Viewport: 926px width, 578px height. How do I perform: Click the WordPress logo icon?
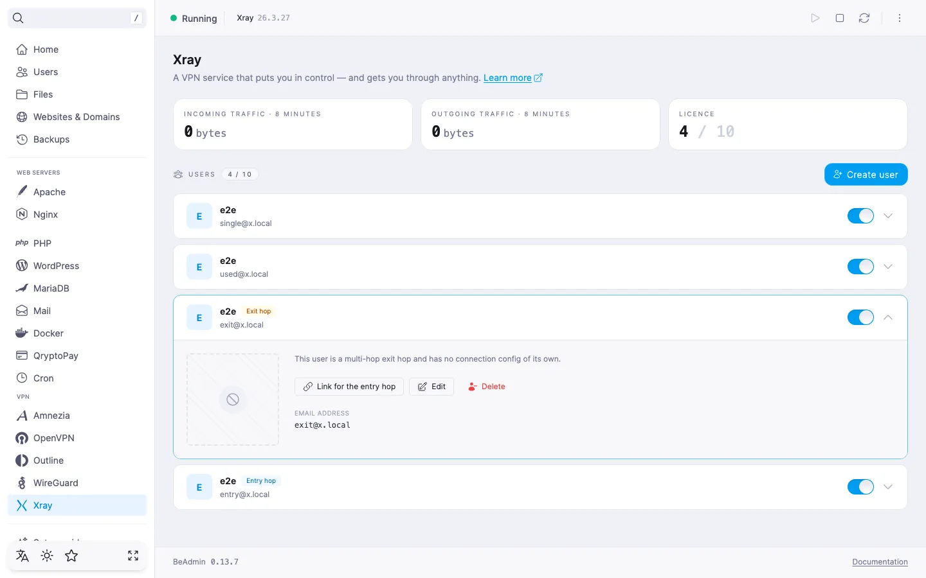click(x=22, y=265)
